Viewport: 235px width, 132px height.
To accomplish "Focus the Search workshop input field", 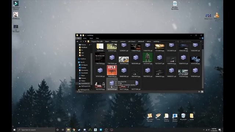I will pyautogui.click(x=191, y=41).
